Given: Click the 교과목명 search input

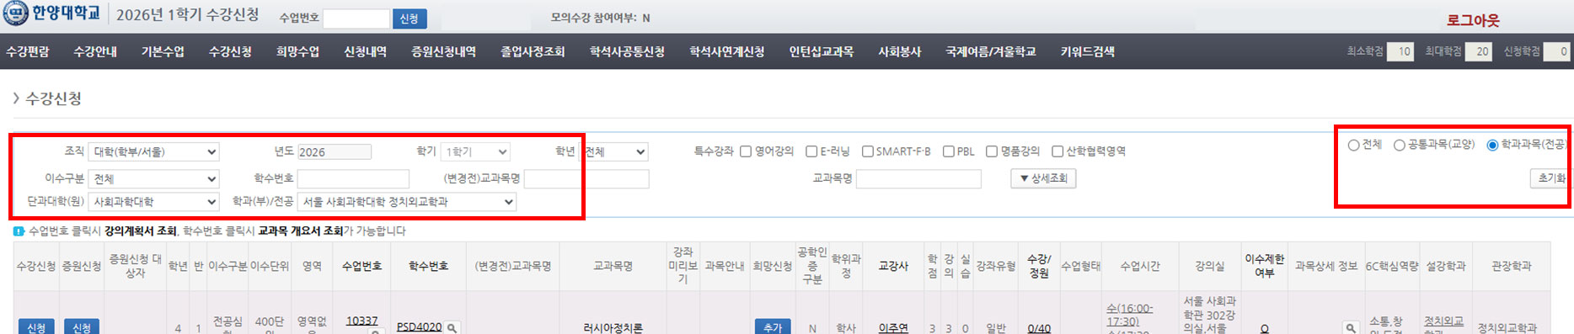Looking at the screenshot, I should pos(918,178).
